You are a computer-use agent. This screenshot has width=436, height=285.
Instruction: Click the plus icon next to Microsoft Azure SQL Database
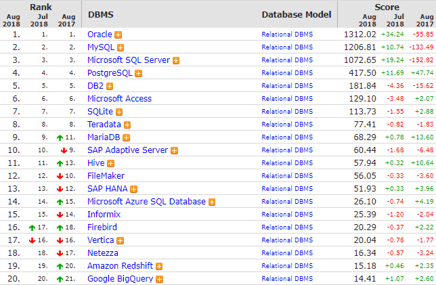212,202
